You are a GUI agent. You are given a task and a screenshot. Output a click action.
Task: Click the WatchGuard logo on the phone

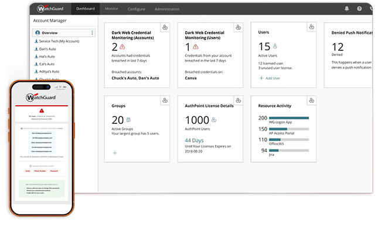click(x=41, y=97)
